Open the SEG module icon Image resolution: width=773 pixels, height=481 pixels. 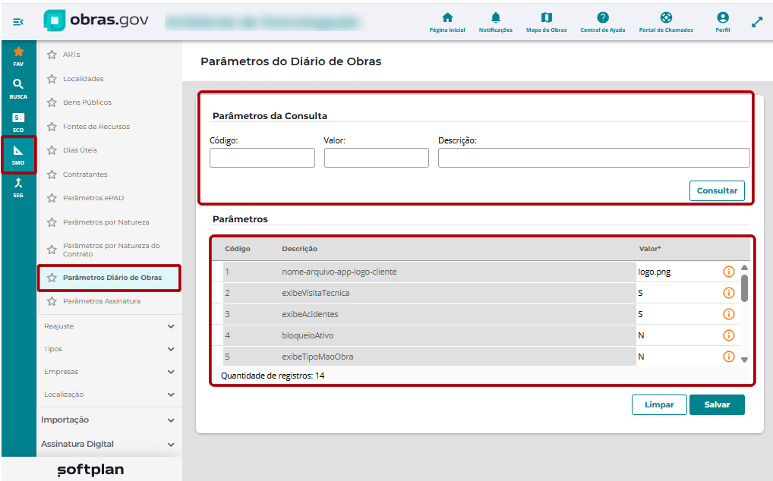(18, 187)
